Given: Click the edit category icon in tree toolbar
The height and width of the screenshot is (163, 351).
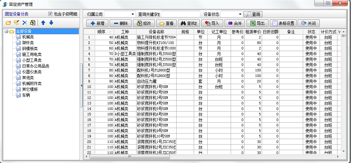Looking at the screenshot, I should (33, 23).
